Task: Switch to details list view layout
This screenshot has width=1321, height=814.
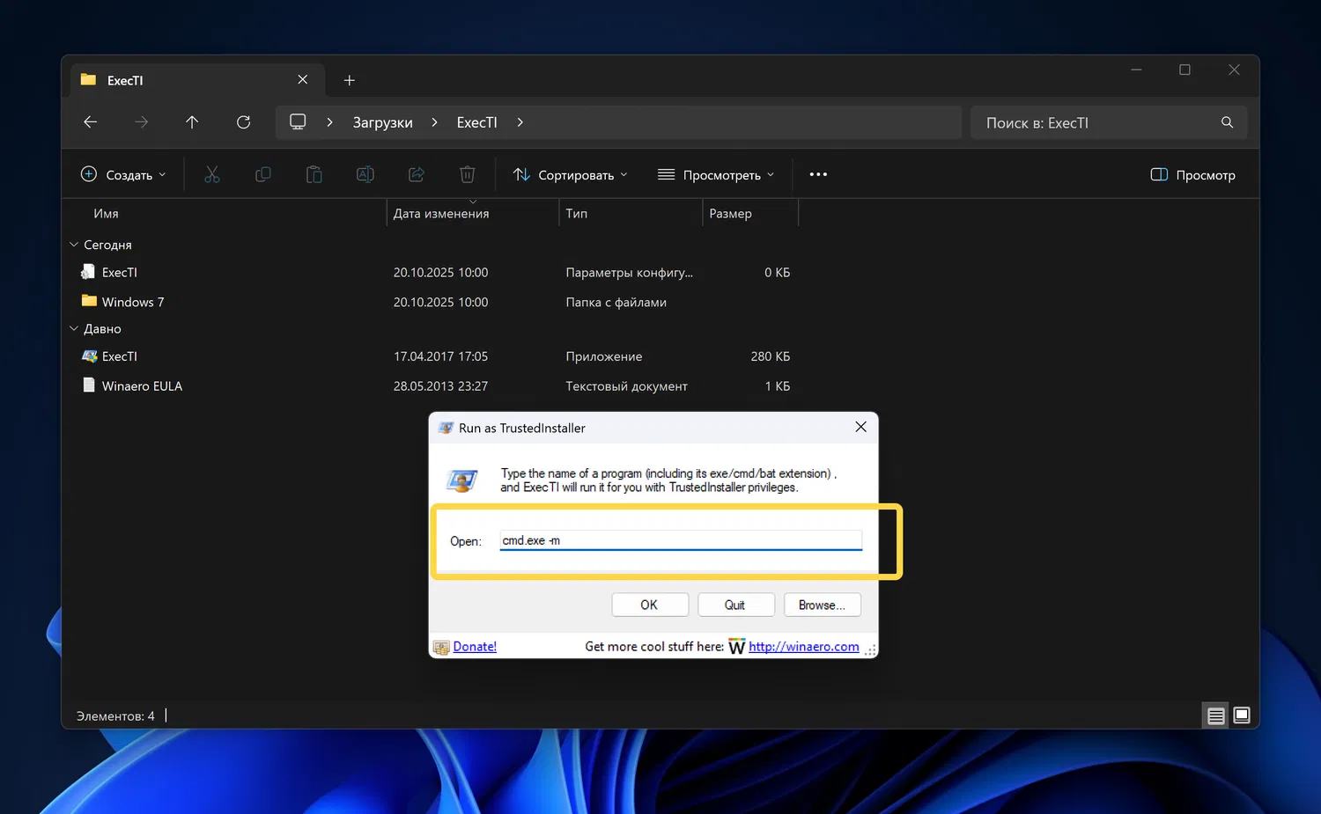Action: (1215, 715)
